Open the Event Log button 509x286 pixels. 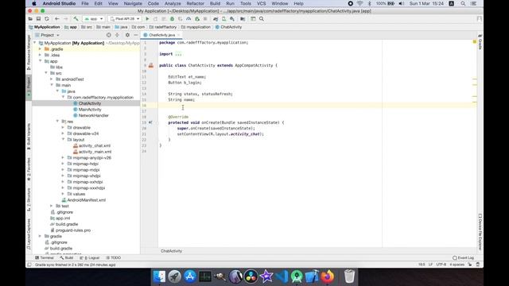tap(463, 257)
